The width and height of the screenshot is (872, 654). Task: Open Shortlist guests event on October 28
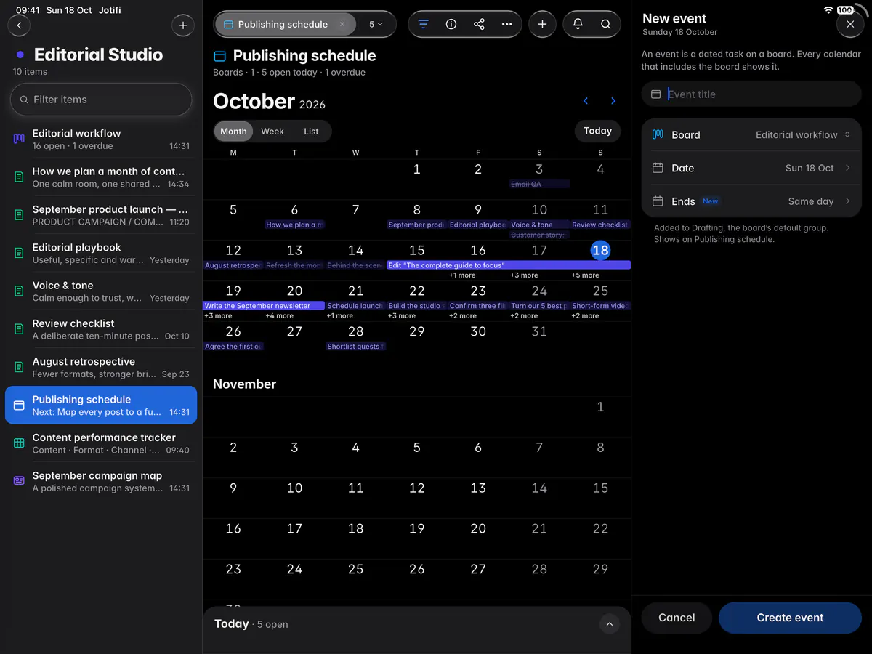(355, 347)
